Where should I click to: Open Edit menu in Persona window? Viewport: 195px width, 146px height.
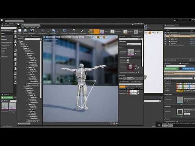(23, 28)
